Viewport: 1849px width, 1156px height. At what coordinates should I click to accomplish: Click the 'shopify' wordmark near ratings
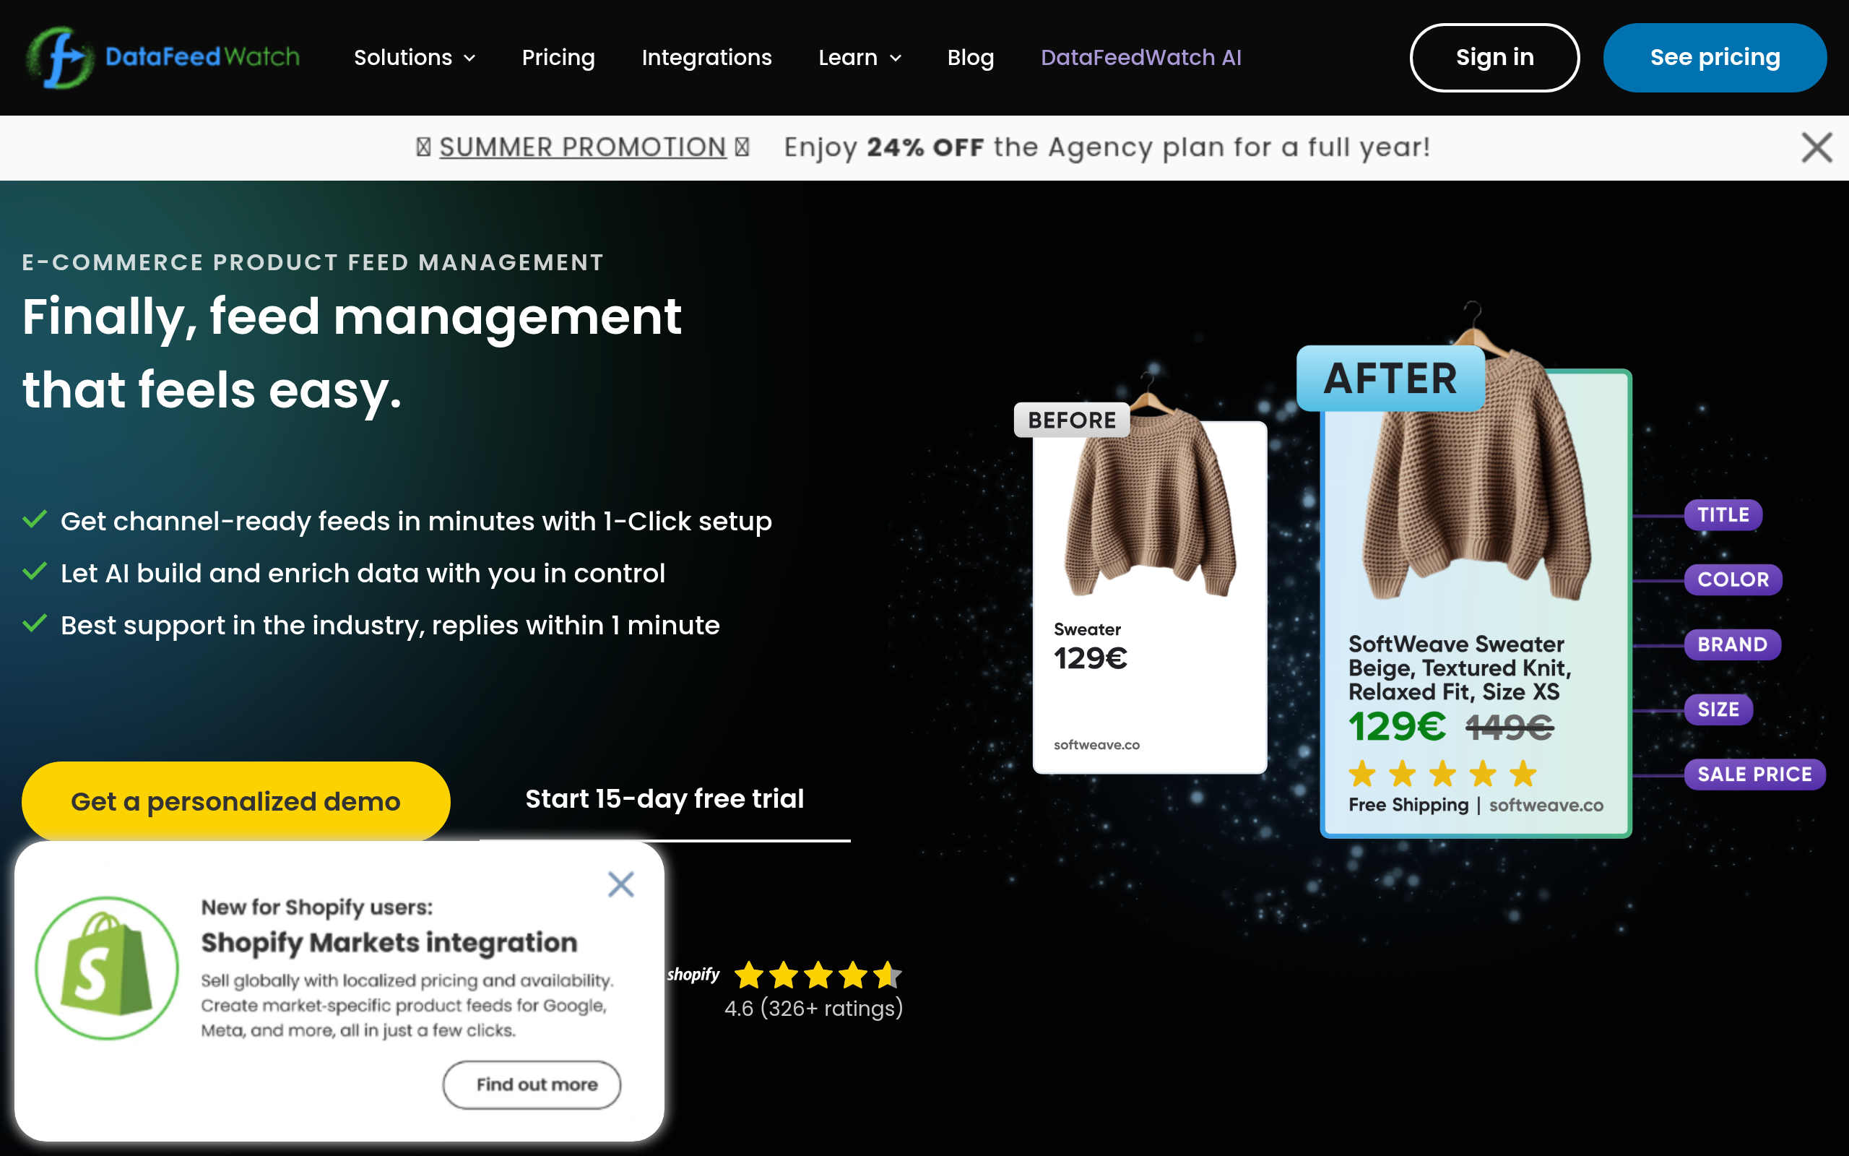point(693,974)
